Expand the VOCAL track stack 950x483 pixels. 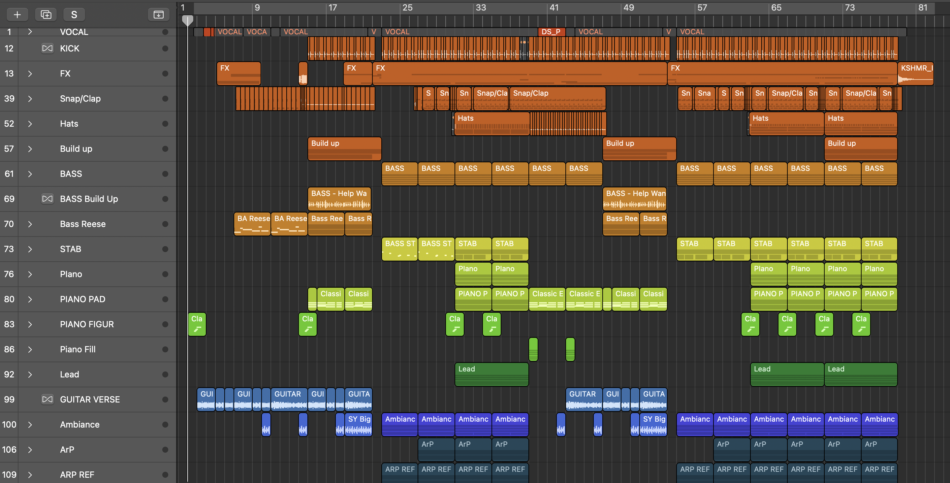click(30, 32)
